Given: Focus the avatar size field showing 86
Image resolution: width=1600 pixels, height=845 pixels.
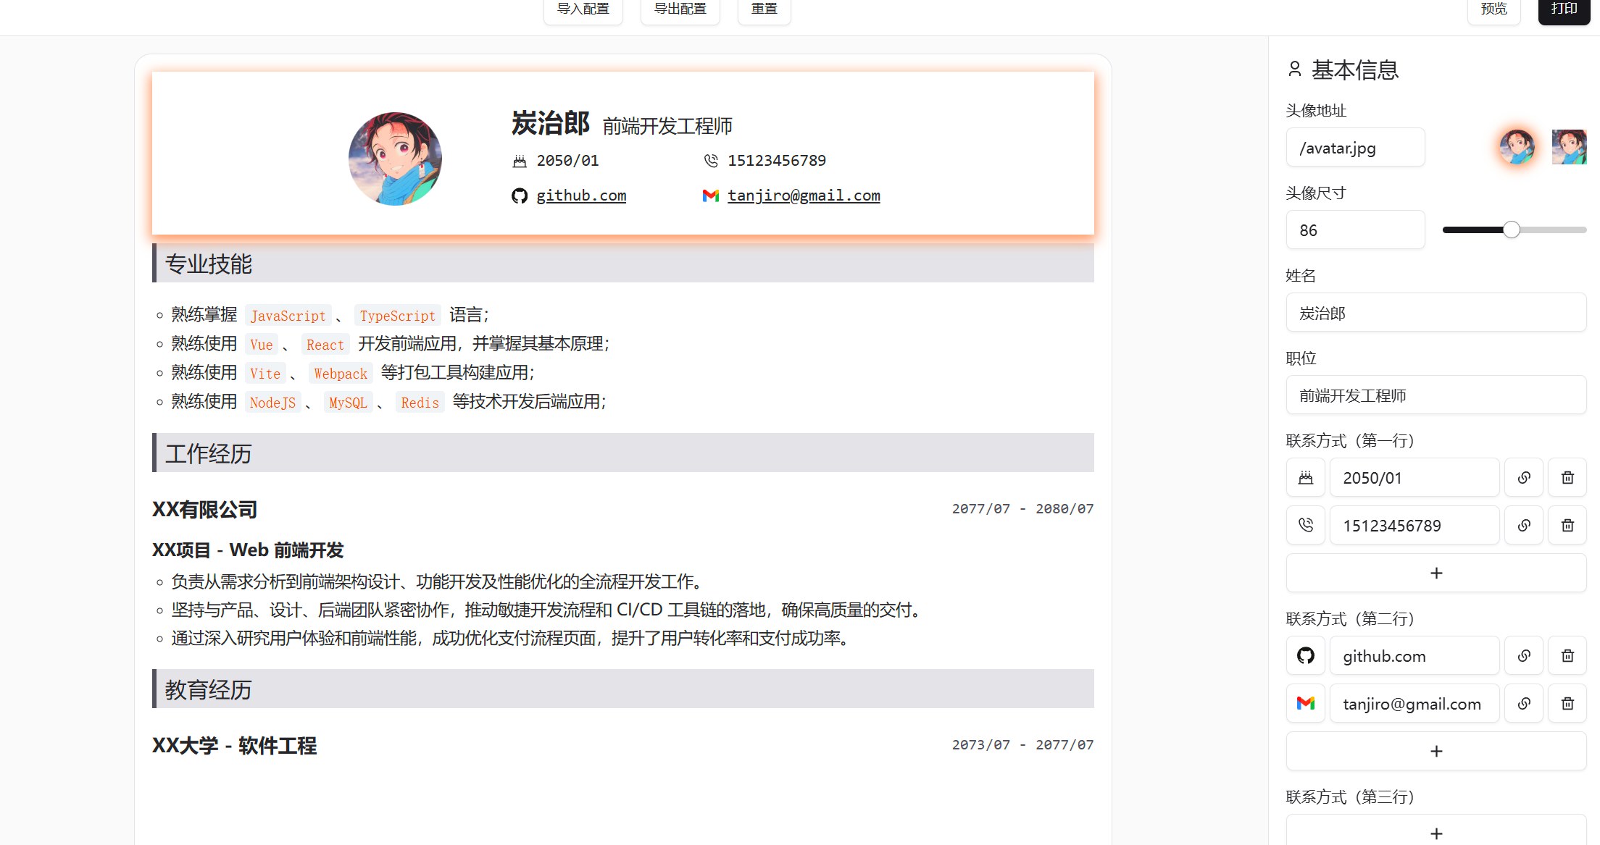Looking at the screenshot, I should [1356, 230].
